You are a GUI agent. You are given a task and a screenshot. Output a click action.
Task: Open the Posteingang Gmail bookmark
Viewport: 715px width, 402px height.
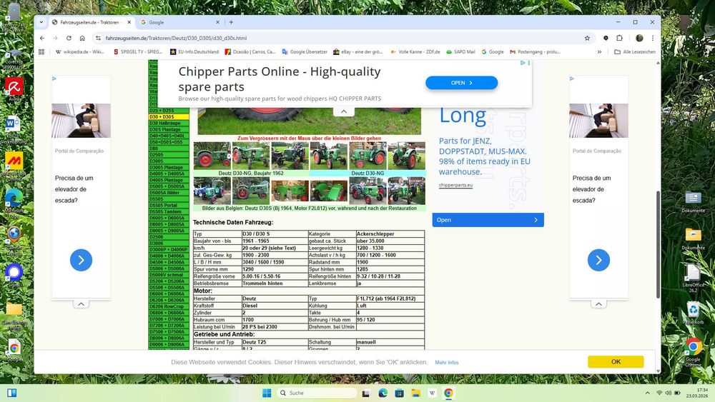pos(535,52)
